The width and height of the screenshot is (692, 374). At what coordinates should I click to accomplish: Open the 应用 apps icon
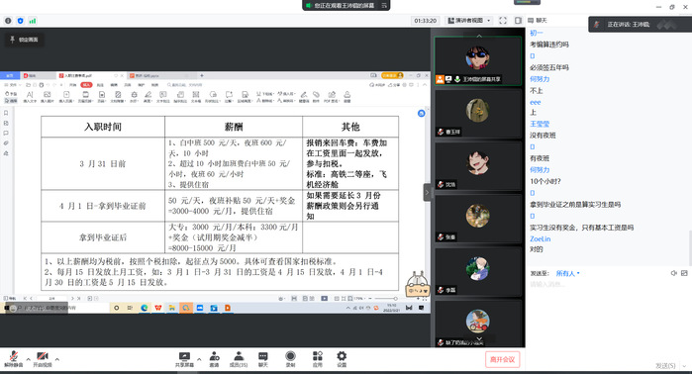click(x=318, y=359)
